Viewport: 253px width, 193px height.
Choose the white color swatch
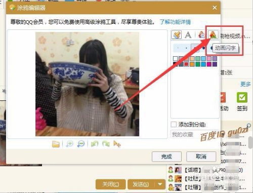point(176,59)
